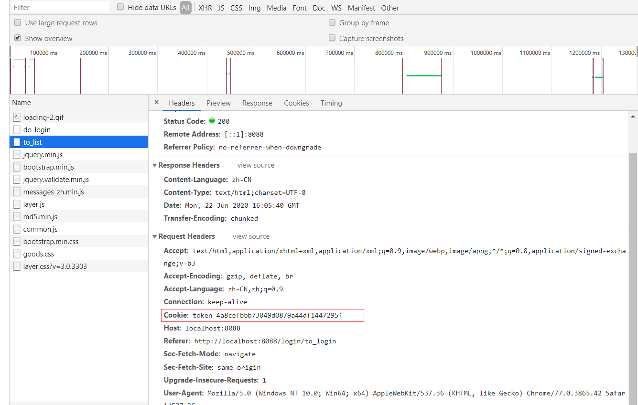Click the Transfer-Encoding chunked value
This screenshot has width=638, height=405.
tap(244, 219)
